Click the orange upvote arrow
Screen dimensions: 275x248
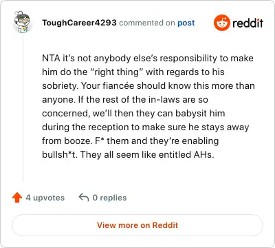tap(17, 198)
